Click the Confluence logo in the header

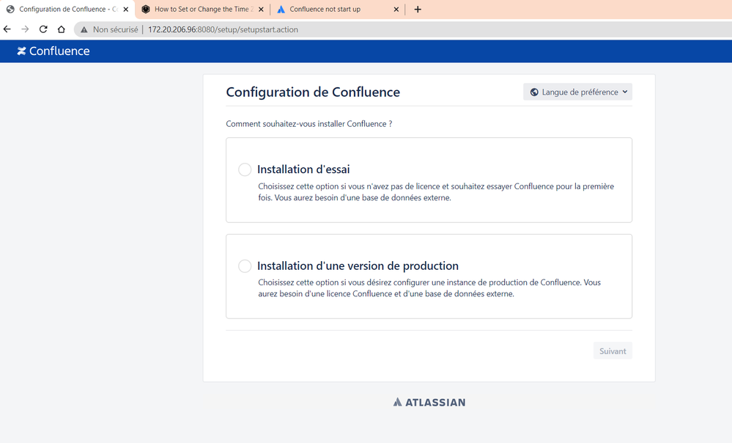(53, 51)
